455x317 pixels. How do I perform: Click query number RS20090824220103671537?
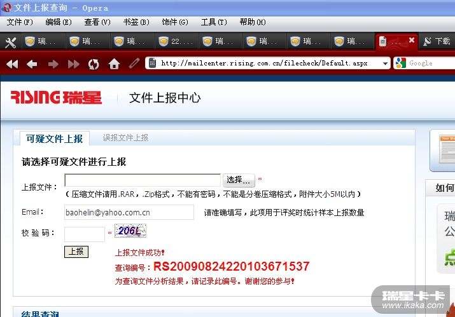(x=231, y=266)
